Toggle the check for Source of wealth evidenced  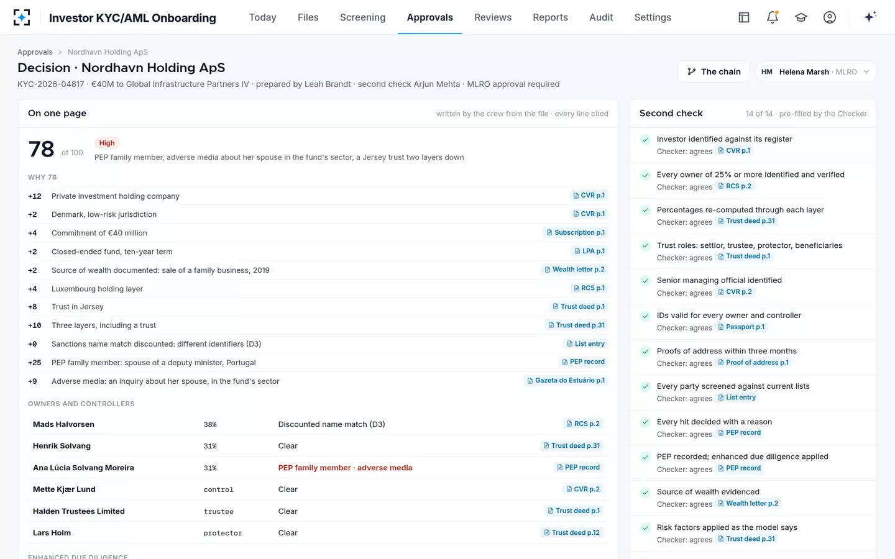tap(645, 493)
